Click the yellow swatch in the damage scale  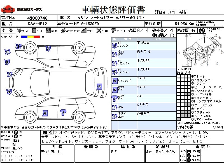point(30,37)
